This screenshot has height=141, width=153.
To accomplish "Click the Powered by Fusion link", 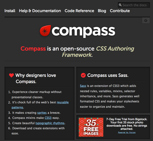I will 127,132.
